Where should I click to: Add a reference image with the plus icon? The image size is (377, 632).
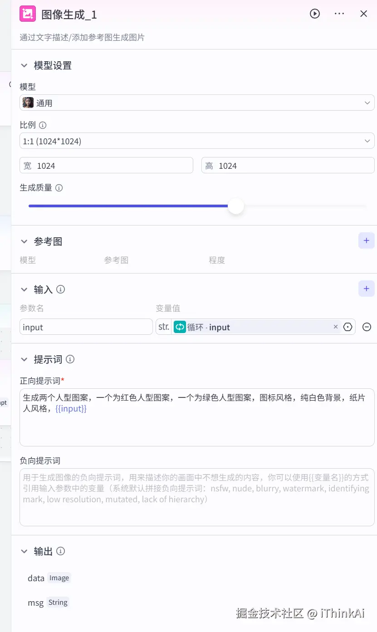tap(366, 240)
